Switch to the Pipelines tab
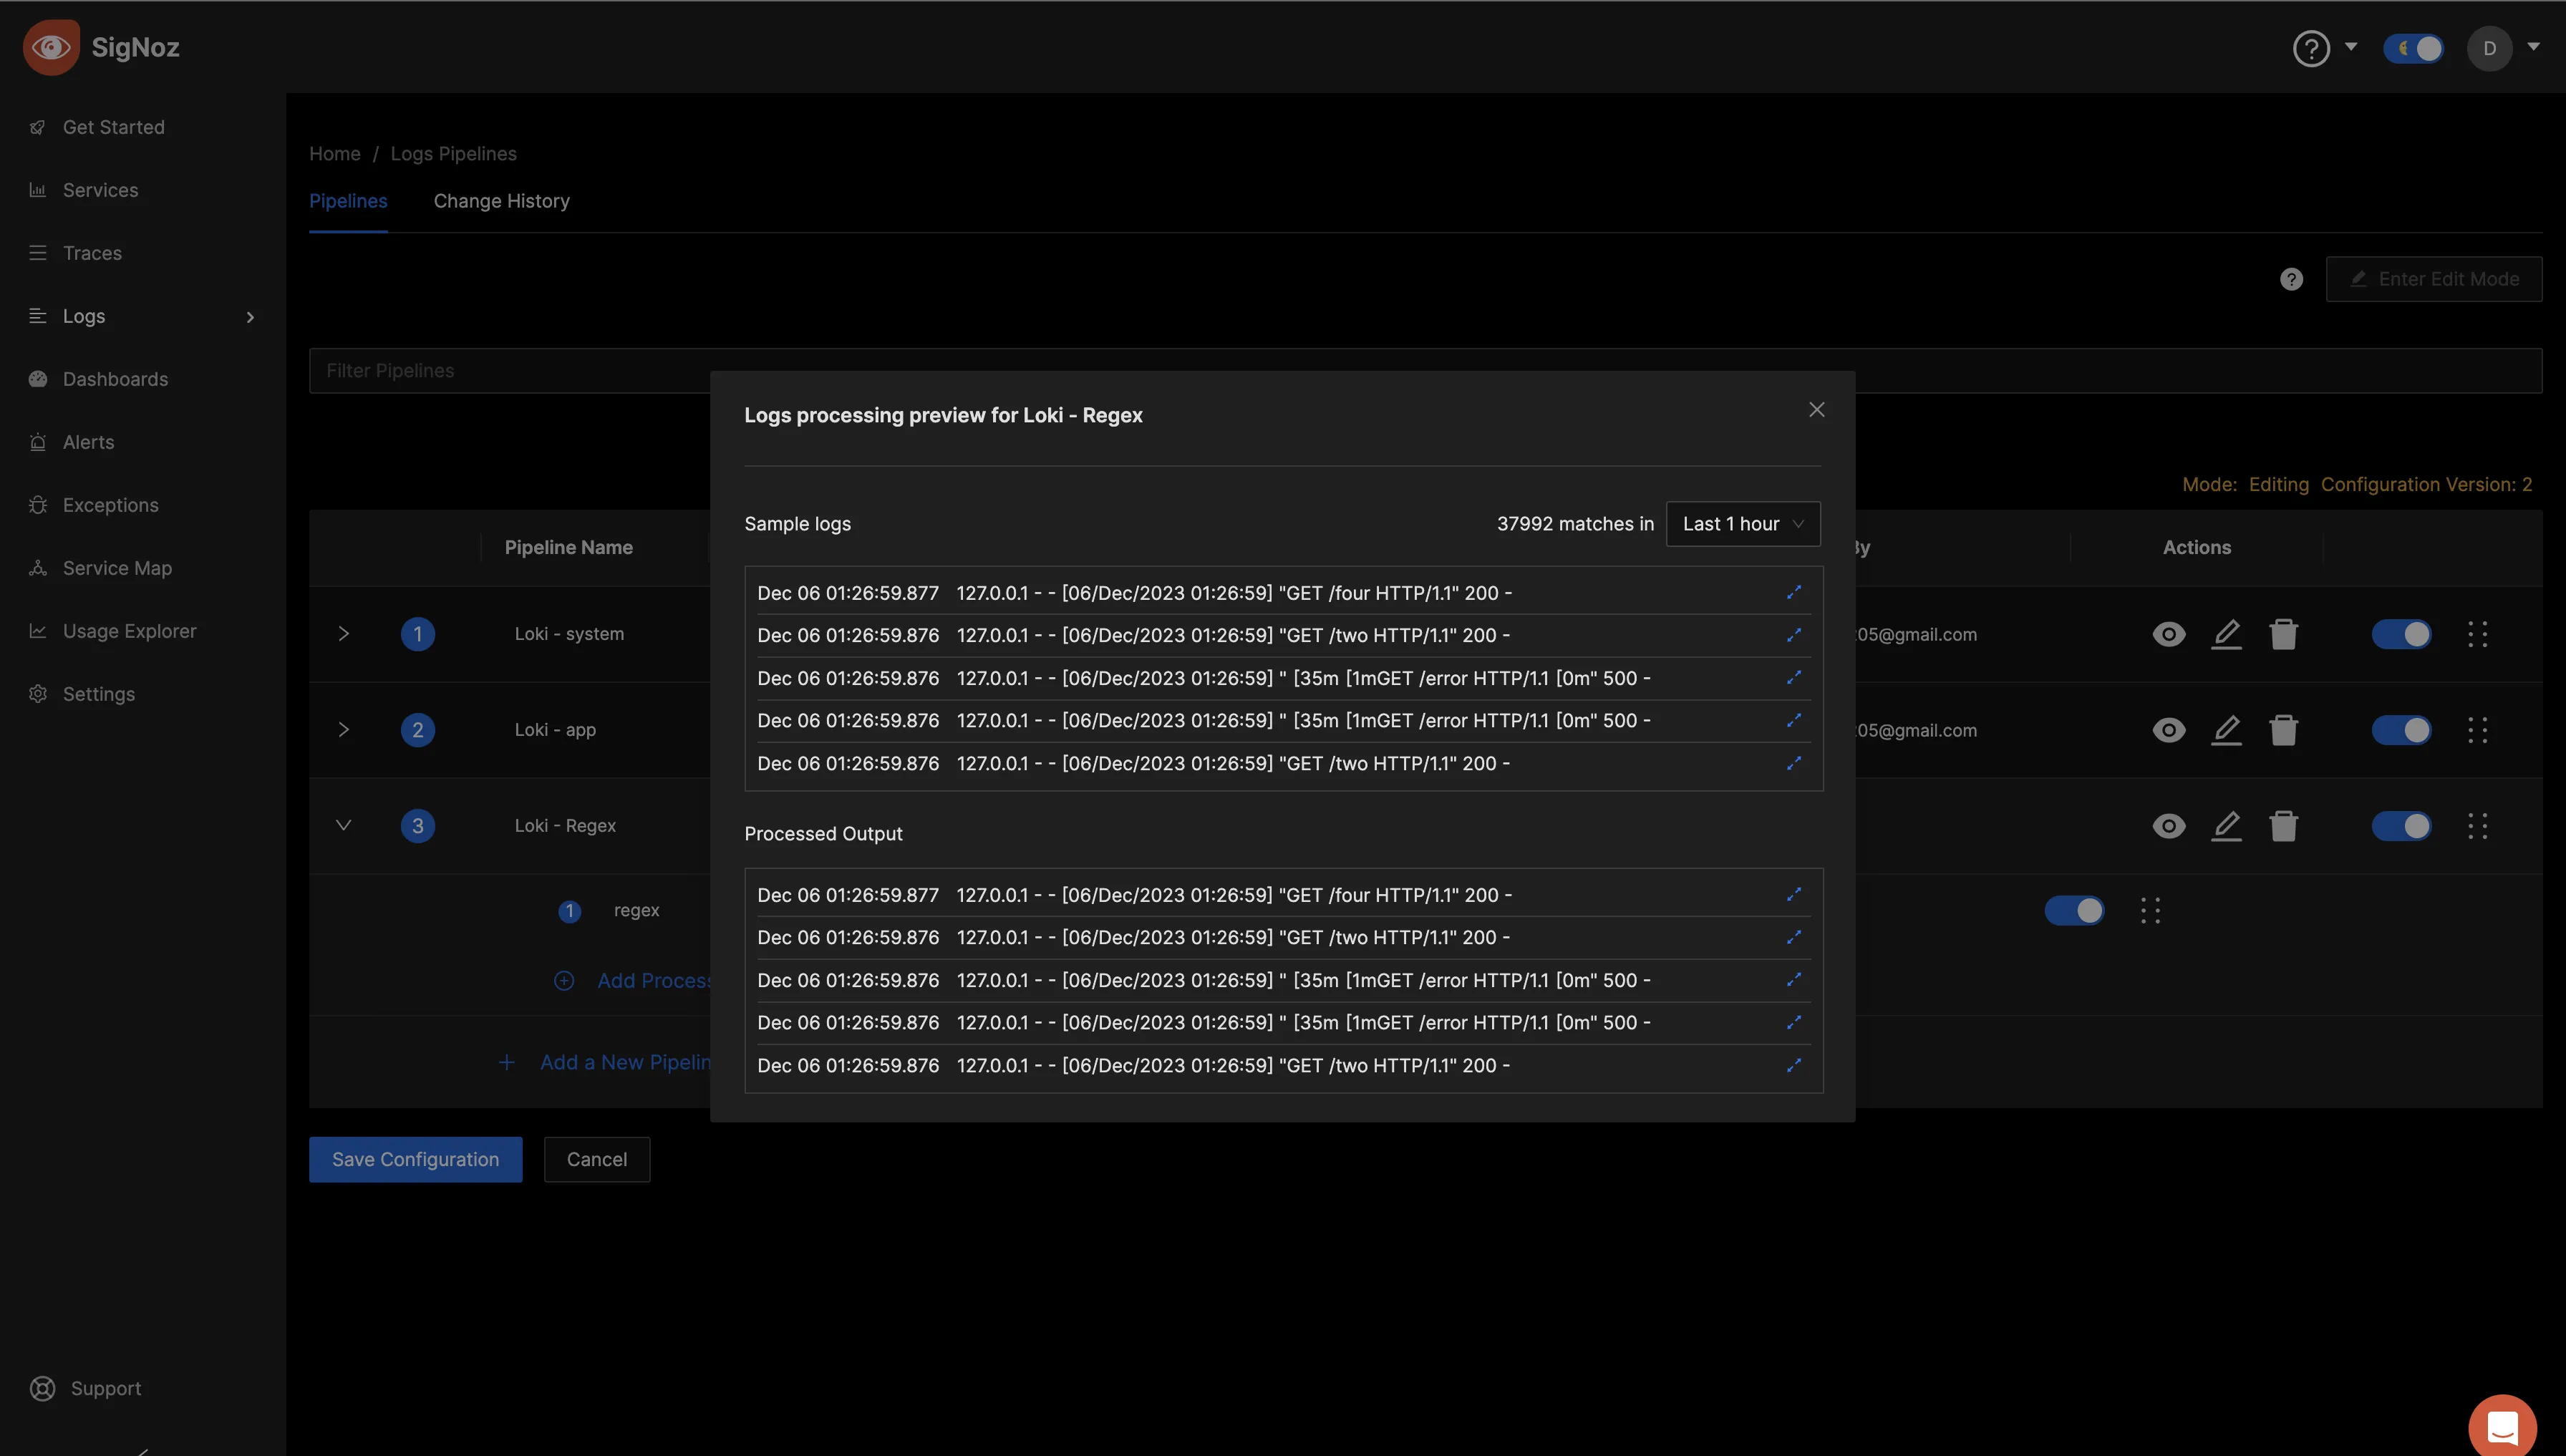This screenshot has height=1456, width=2566. click(348, 201)
